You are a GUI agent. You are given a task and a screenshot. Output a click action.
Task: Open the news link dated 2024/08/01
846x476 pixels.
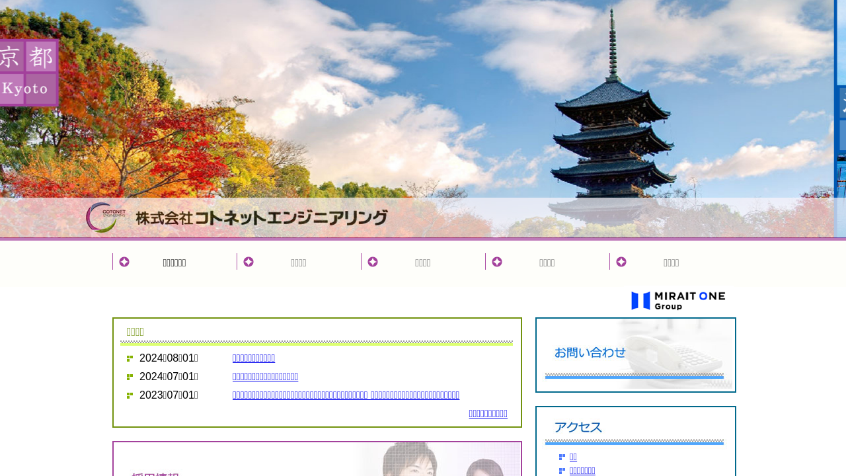tap(254, 358)
